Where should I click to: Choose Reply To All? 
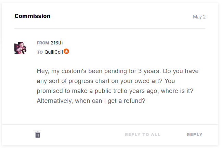click(x=142, y=135)
